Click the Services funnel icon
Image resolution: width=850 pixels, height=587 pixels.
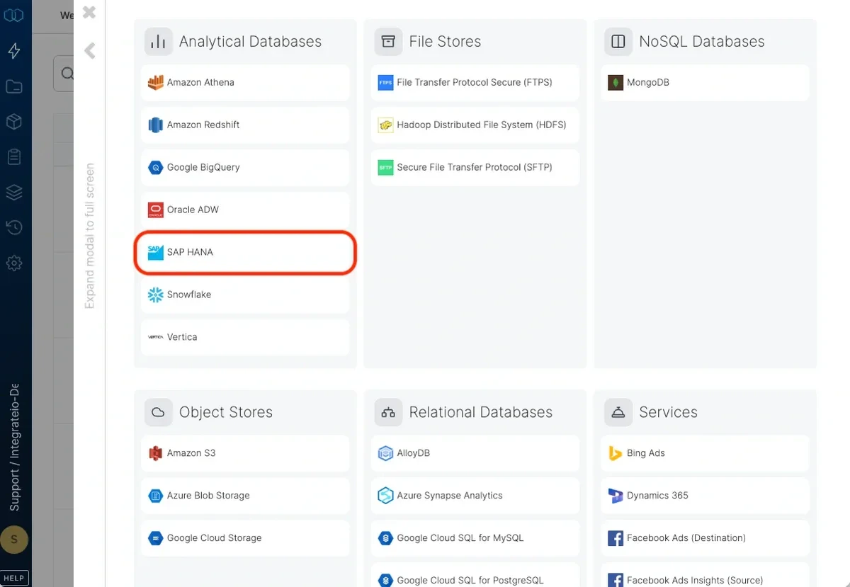click(617, 411)
